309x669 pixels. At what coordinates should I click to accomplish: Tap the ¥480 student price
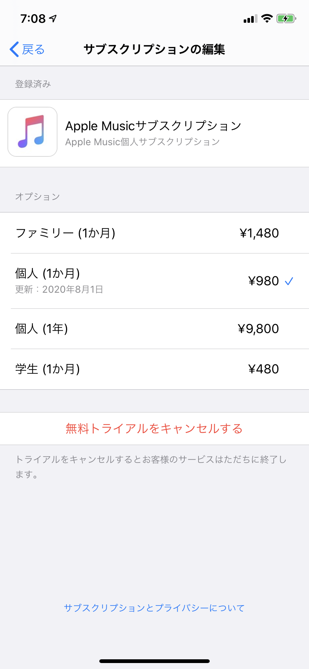pyautogui.click(x=263, y=369)
